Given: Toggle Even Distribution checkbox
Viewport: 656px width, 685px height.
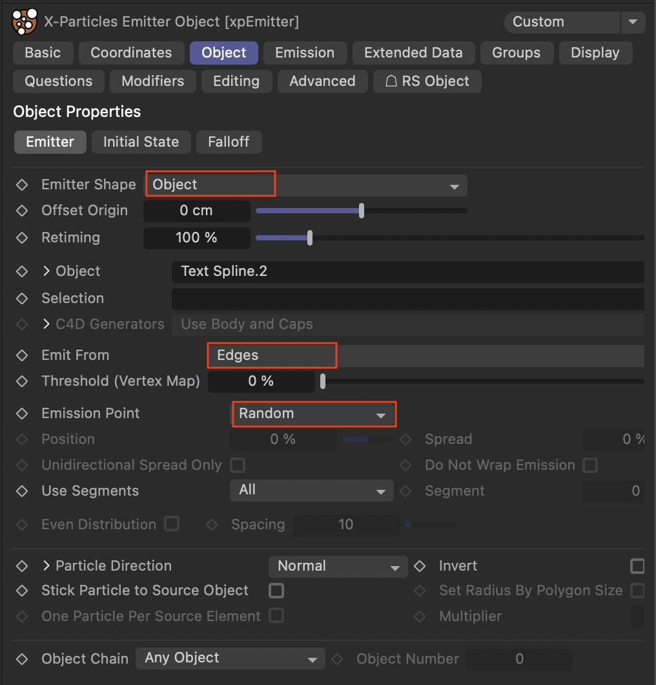Looking at the screenshot, I should point(172,524).
